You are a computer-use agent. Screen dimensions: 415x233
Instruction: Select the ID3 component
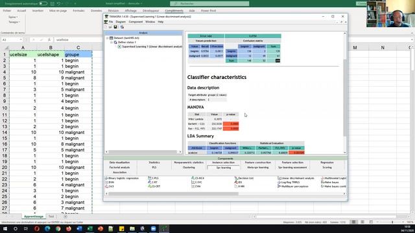tap(238, 183)
